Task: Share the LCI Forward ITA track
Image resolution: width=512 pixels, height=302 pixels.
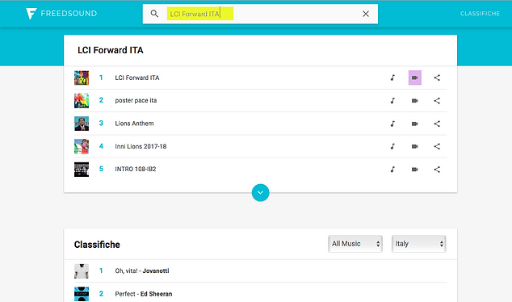Action: coord(437,78)
